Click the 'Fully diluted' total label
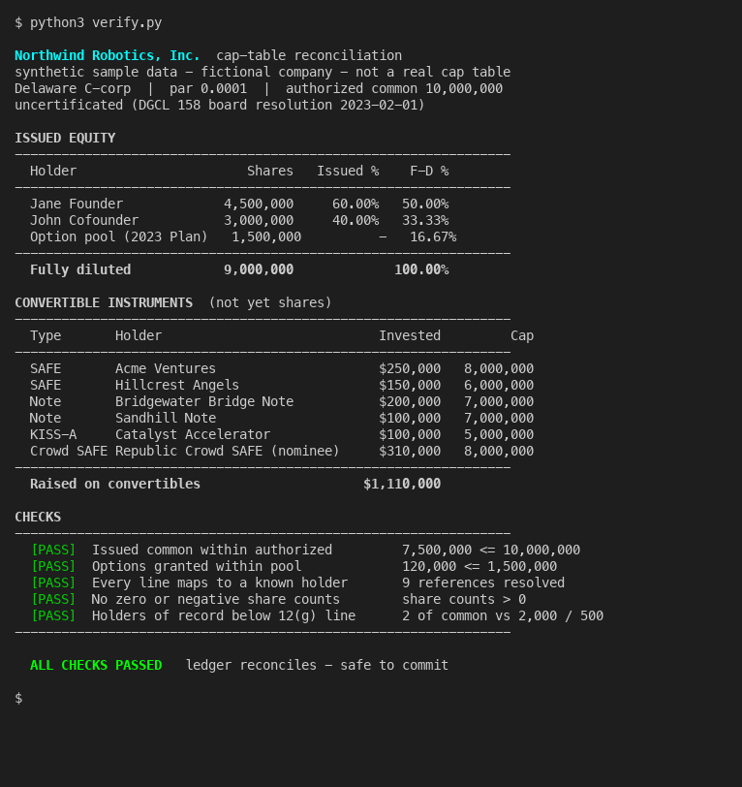The image size is (742, 787). coord(80,270)
